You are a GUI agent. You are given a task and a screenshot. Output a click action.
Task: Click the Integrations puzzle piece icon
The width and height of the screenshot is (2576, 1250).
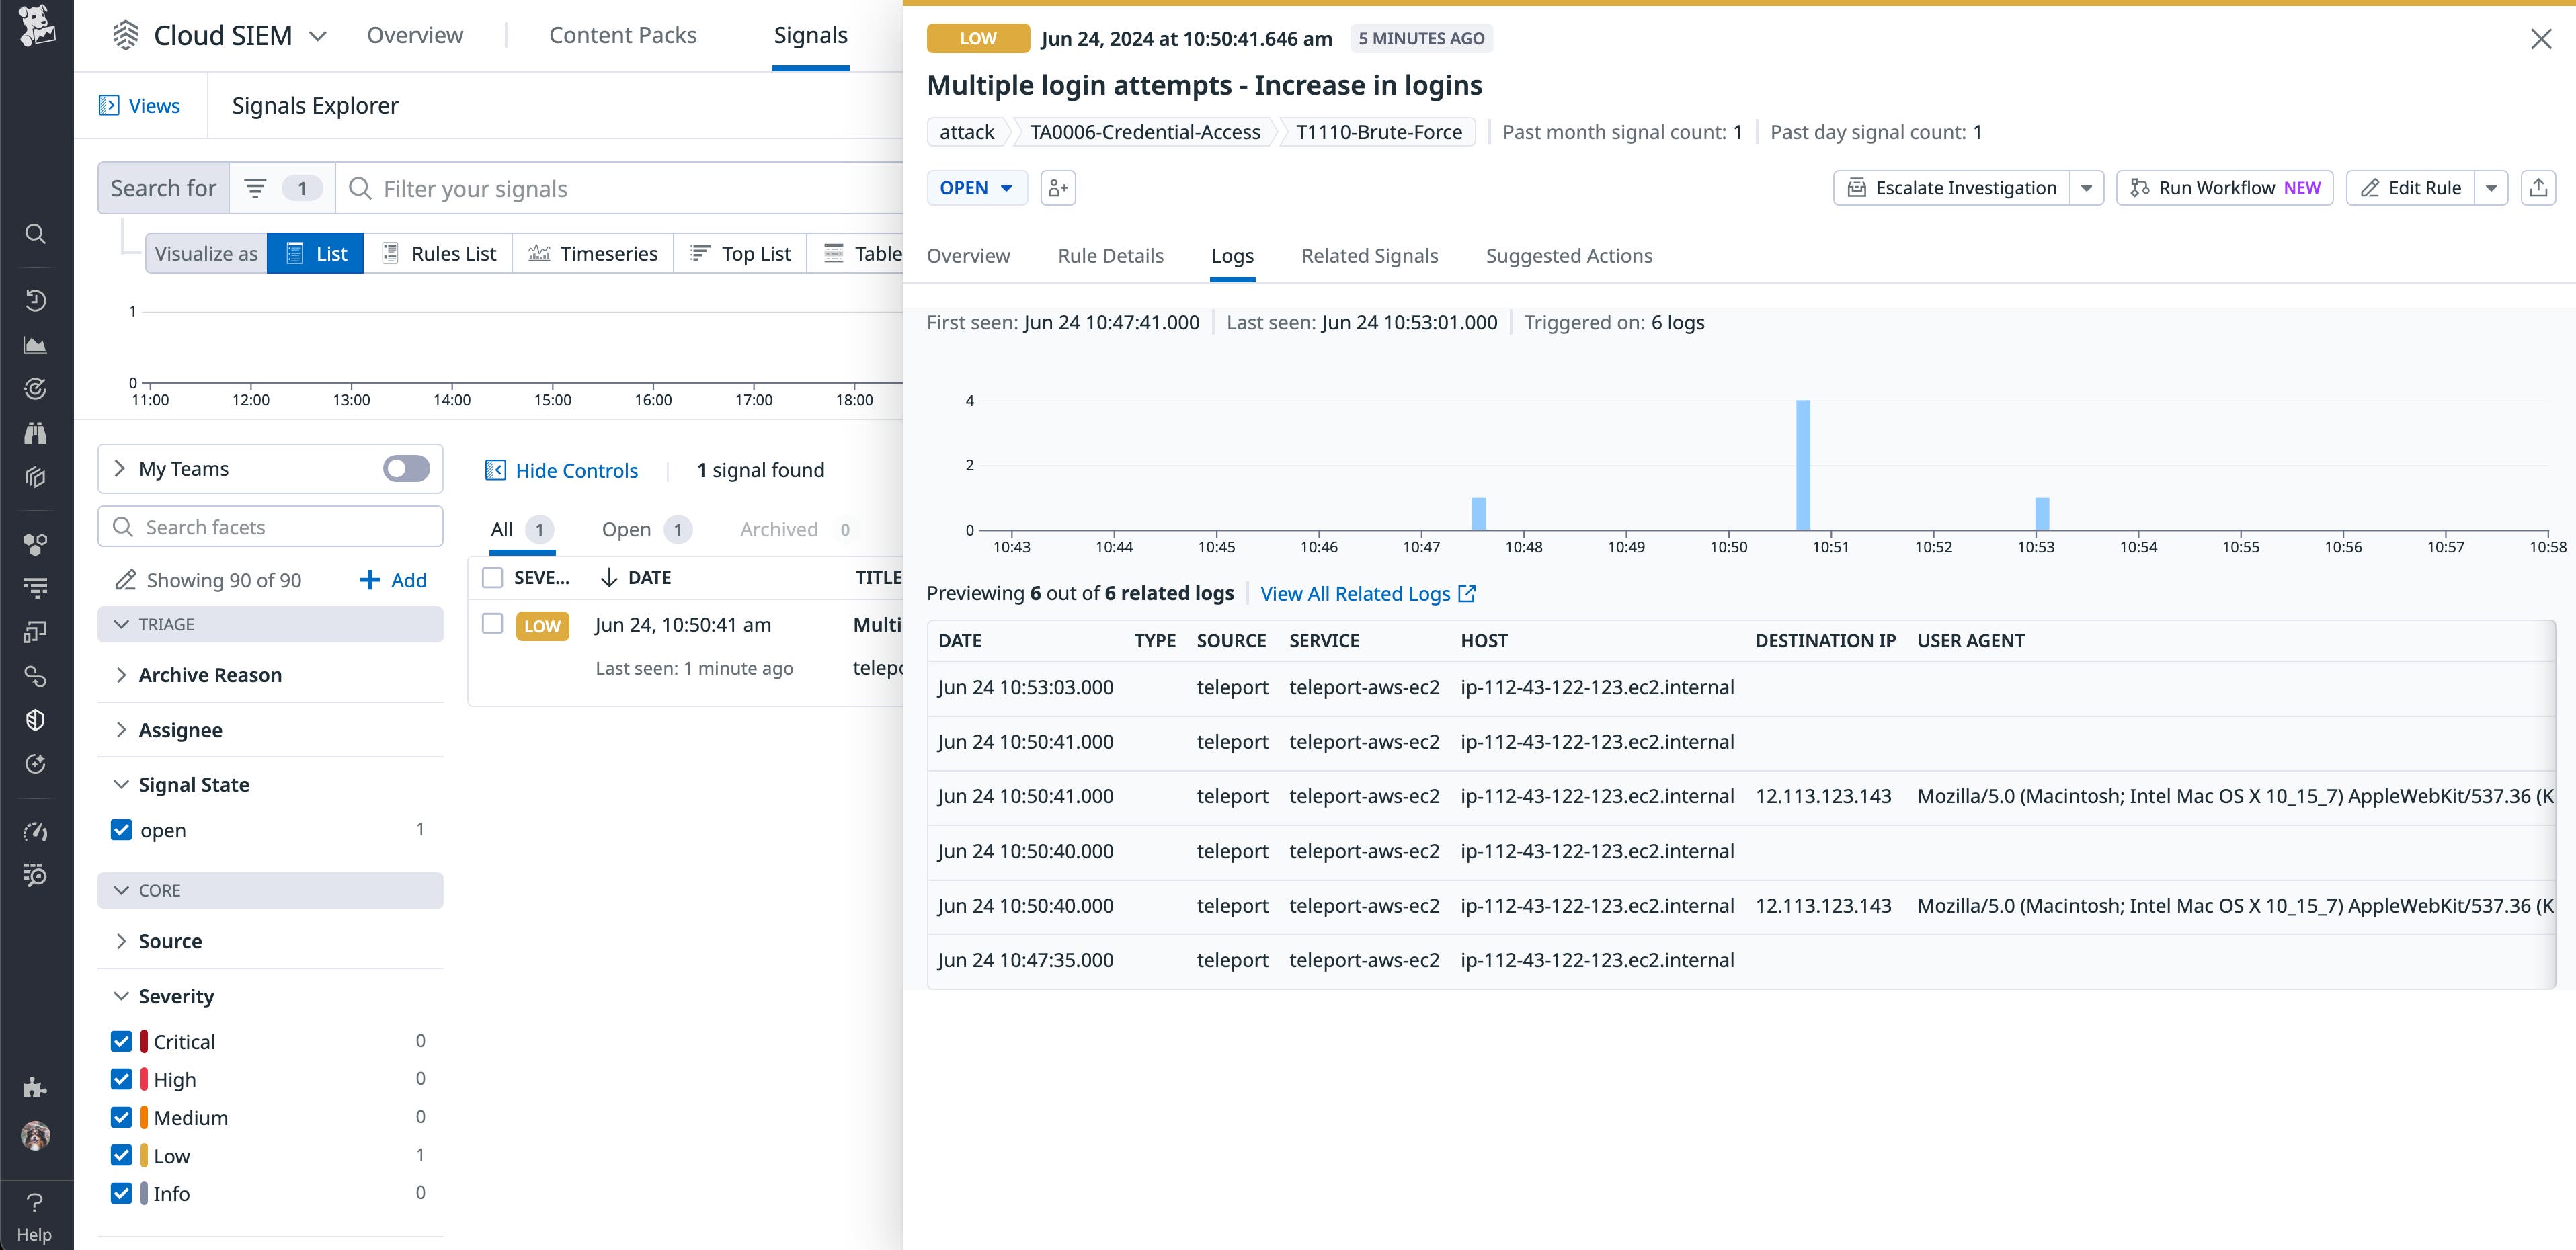[x=35, y=1087]
